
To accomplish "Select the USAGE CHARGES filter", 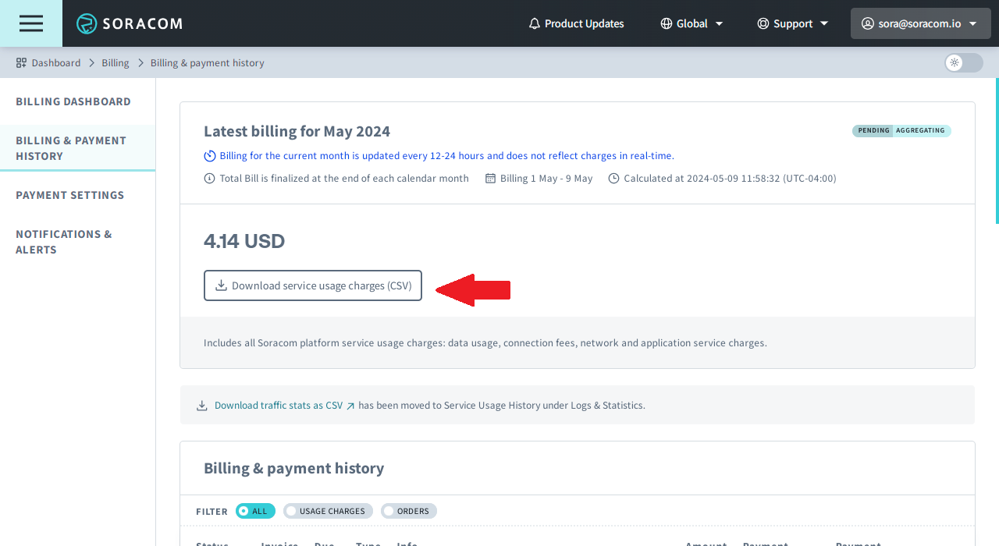I will (x=328, y=511).
